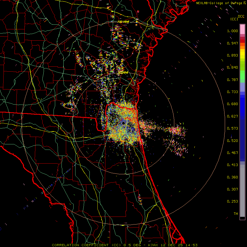Pick the bright green color bar segment

click(242, 75)
